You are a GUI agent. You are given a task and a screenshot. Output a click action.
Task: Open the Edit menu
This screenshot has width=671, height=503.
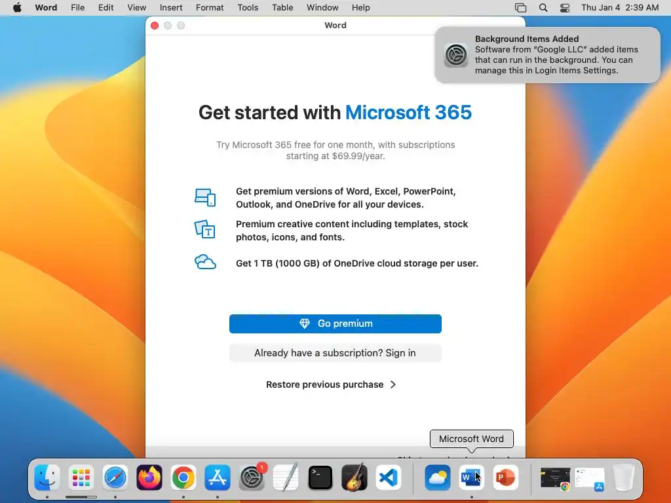(105, 8)
